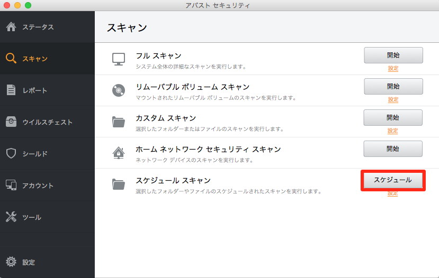Viewport: 439px width, 278px height.
Task: Click the disc icon beside リムーバブル ボリューム スキャン
Action: (119, 90)
